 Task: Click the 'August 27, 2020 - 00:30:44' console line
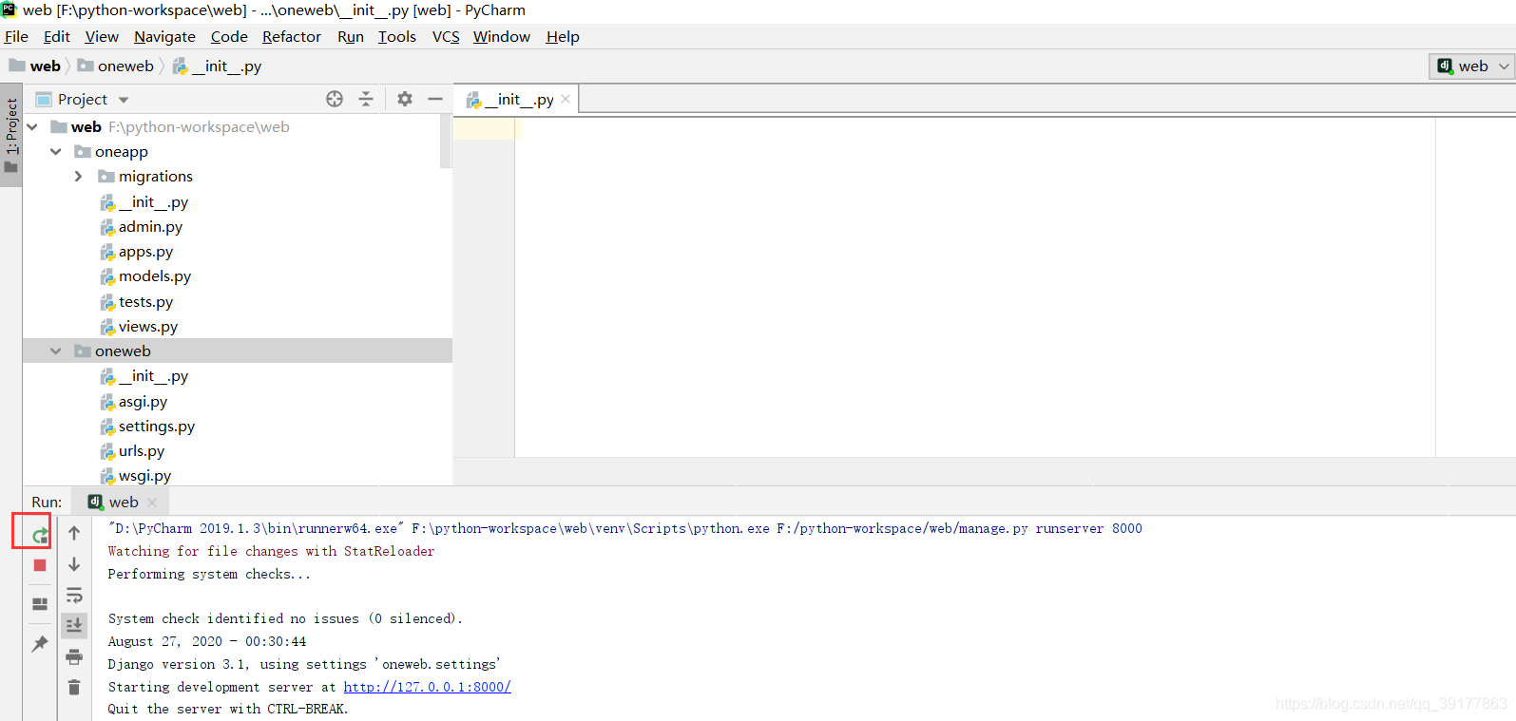[x=207, y=641]
